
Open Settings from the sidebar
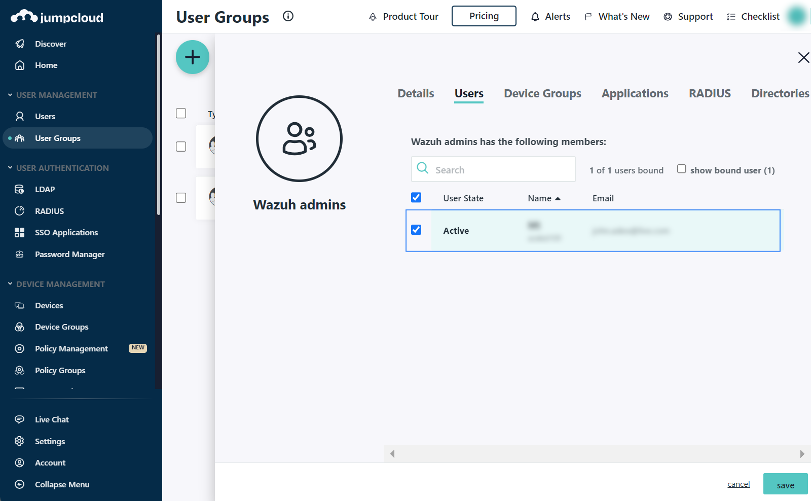point(50,442)
